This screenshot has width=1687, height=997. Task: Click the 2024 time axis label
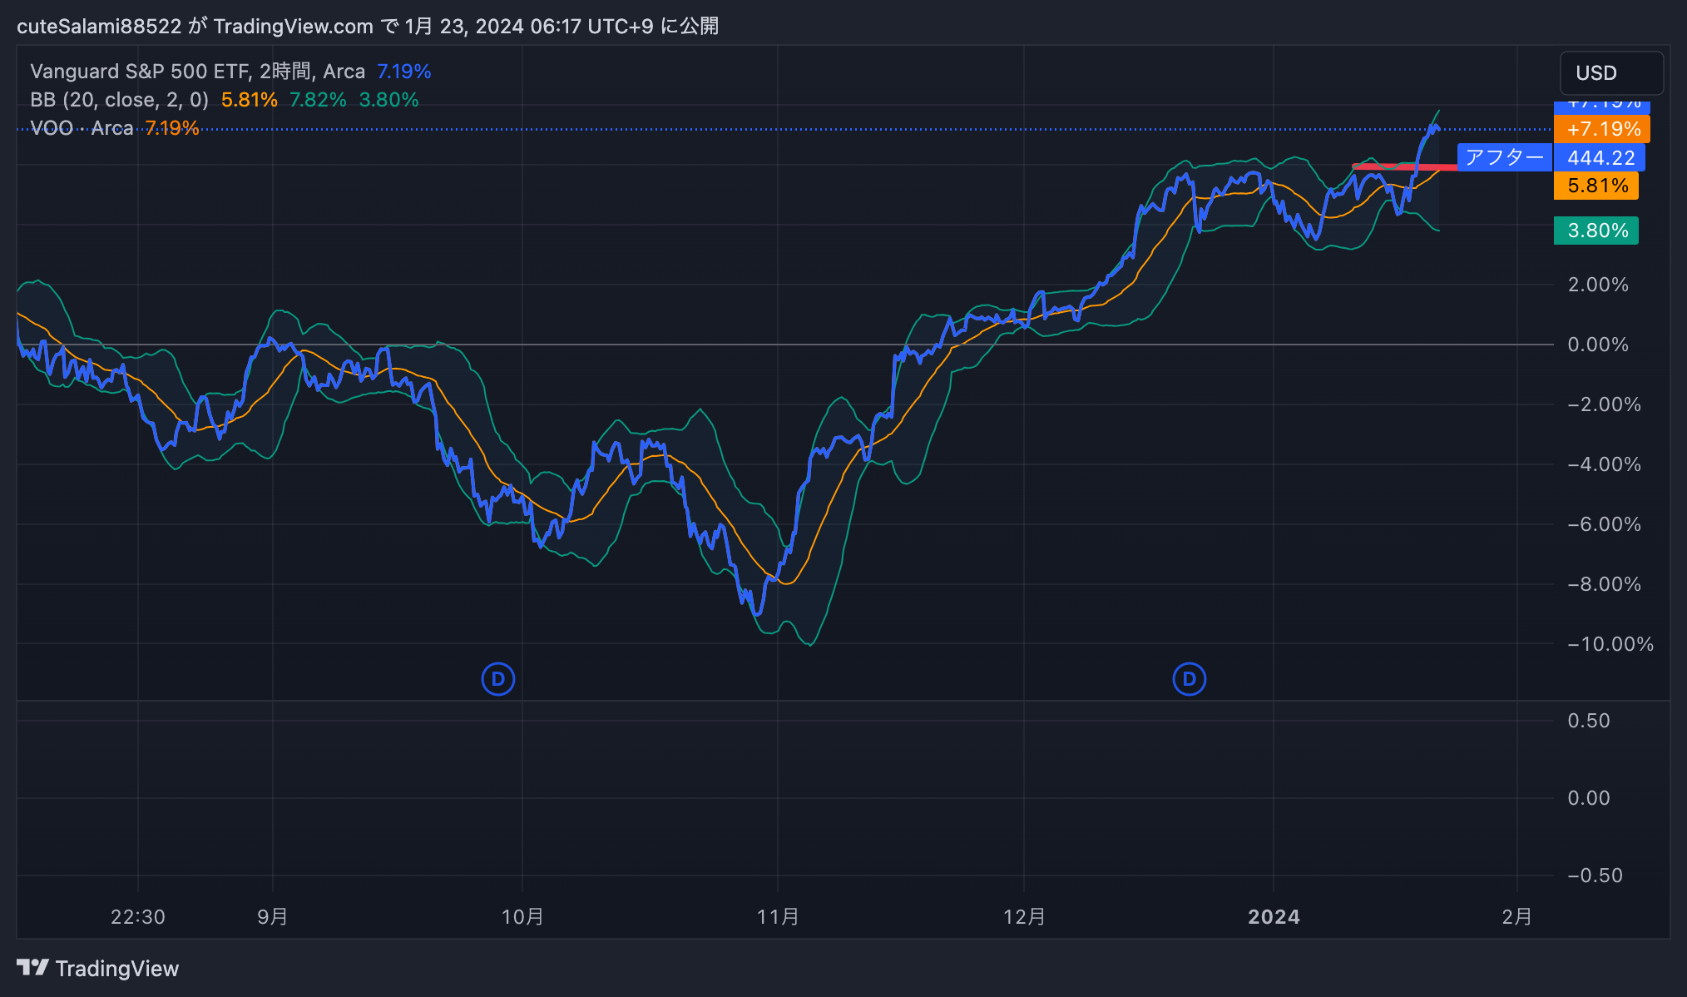click(x=1274, y=917)
